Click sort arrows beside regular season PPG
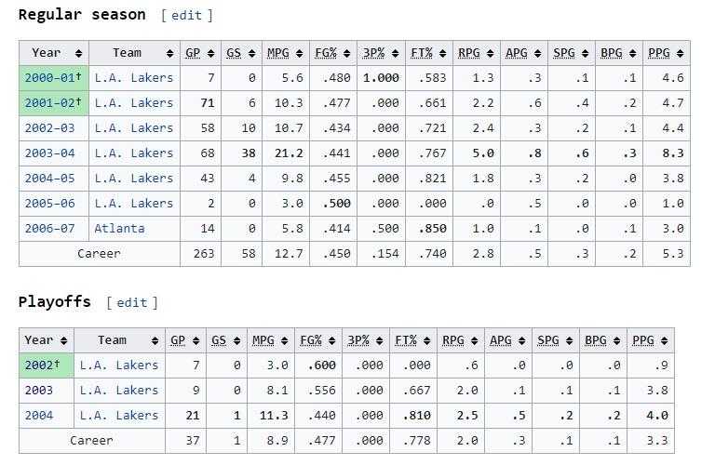This screenshot has width=715, height=465. tap(680, 53)
